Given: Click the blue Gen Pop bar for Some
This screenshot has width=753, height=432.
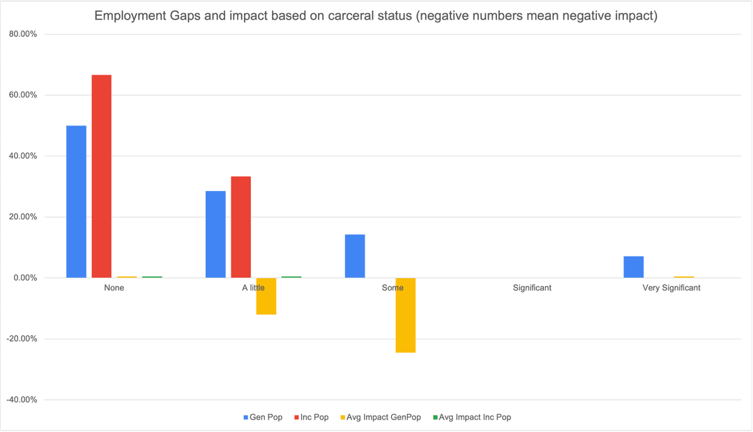Looking at the screenshot, I should click(x=355, y=256).
